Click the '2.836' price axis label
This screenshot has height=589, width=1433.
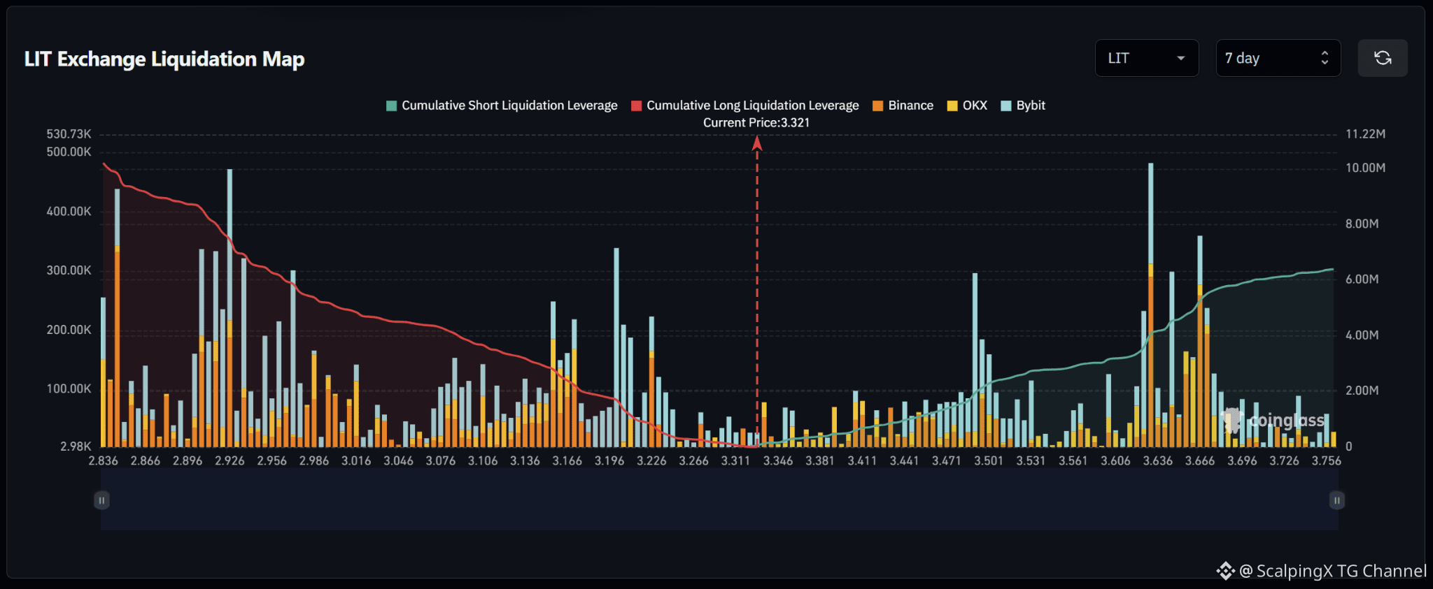[x=104, y=461]
